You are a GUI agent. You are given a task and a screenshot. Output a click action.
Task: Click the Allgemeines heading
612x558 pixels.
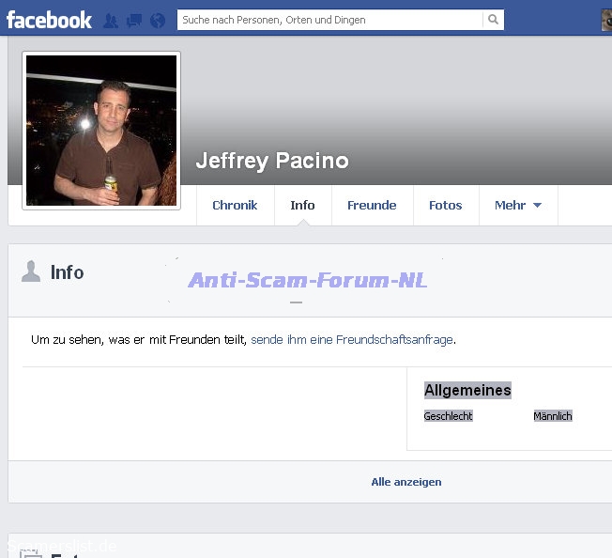tap(467, 390)
